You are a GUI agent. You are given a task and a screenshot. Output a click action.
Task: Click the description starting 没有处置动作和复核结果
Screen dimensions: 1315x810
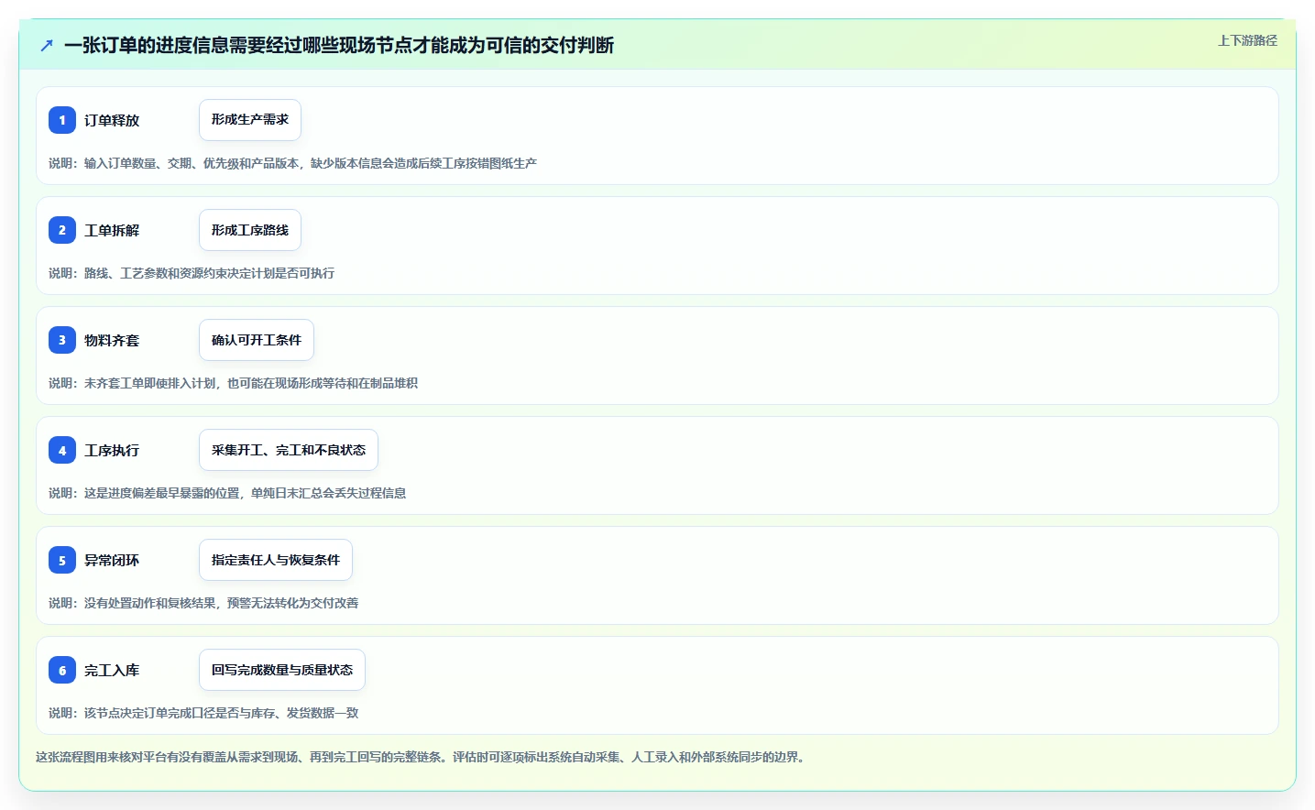(x=203, y=603)
